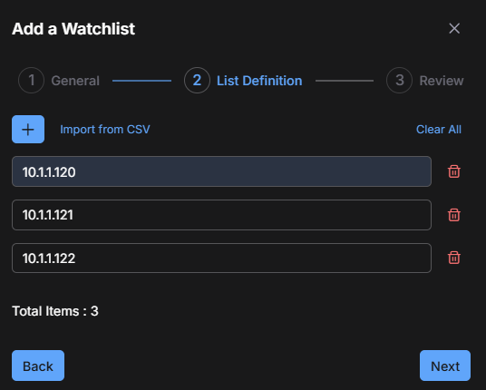Close the Add a Watchlist dialog

[454, 28]
